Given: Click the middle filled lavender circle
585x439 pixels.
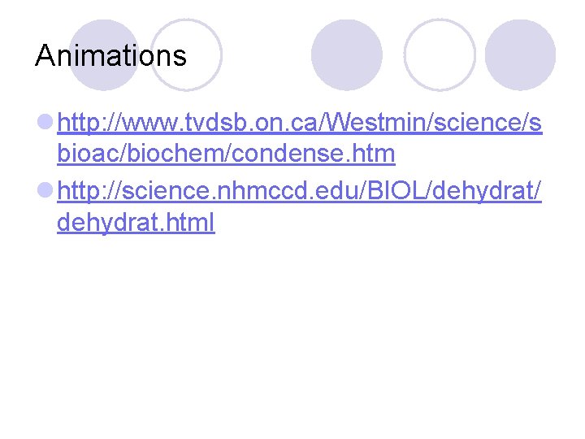Looking at the screenshot, I should coord(346,54).
